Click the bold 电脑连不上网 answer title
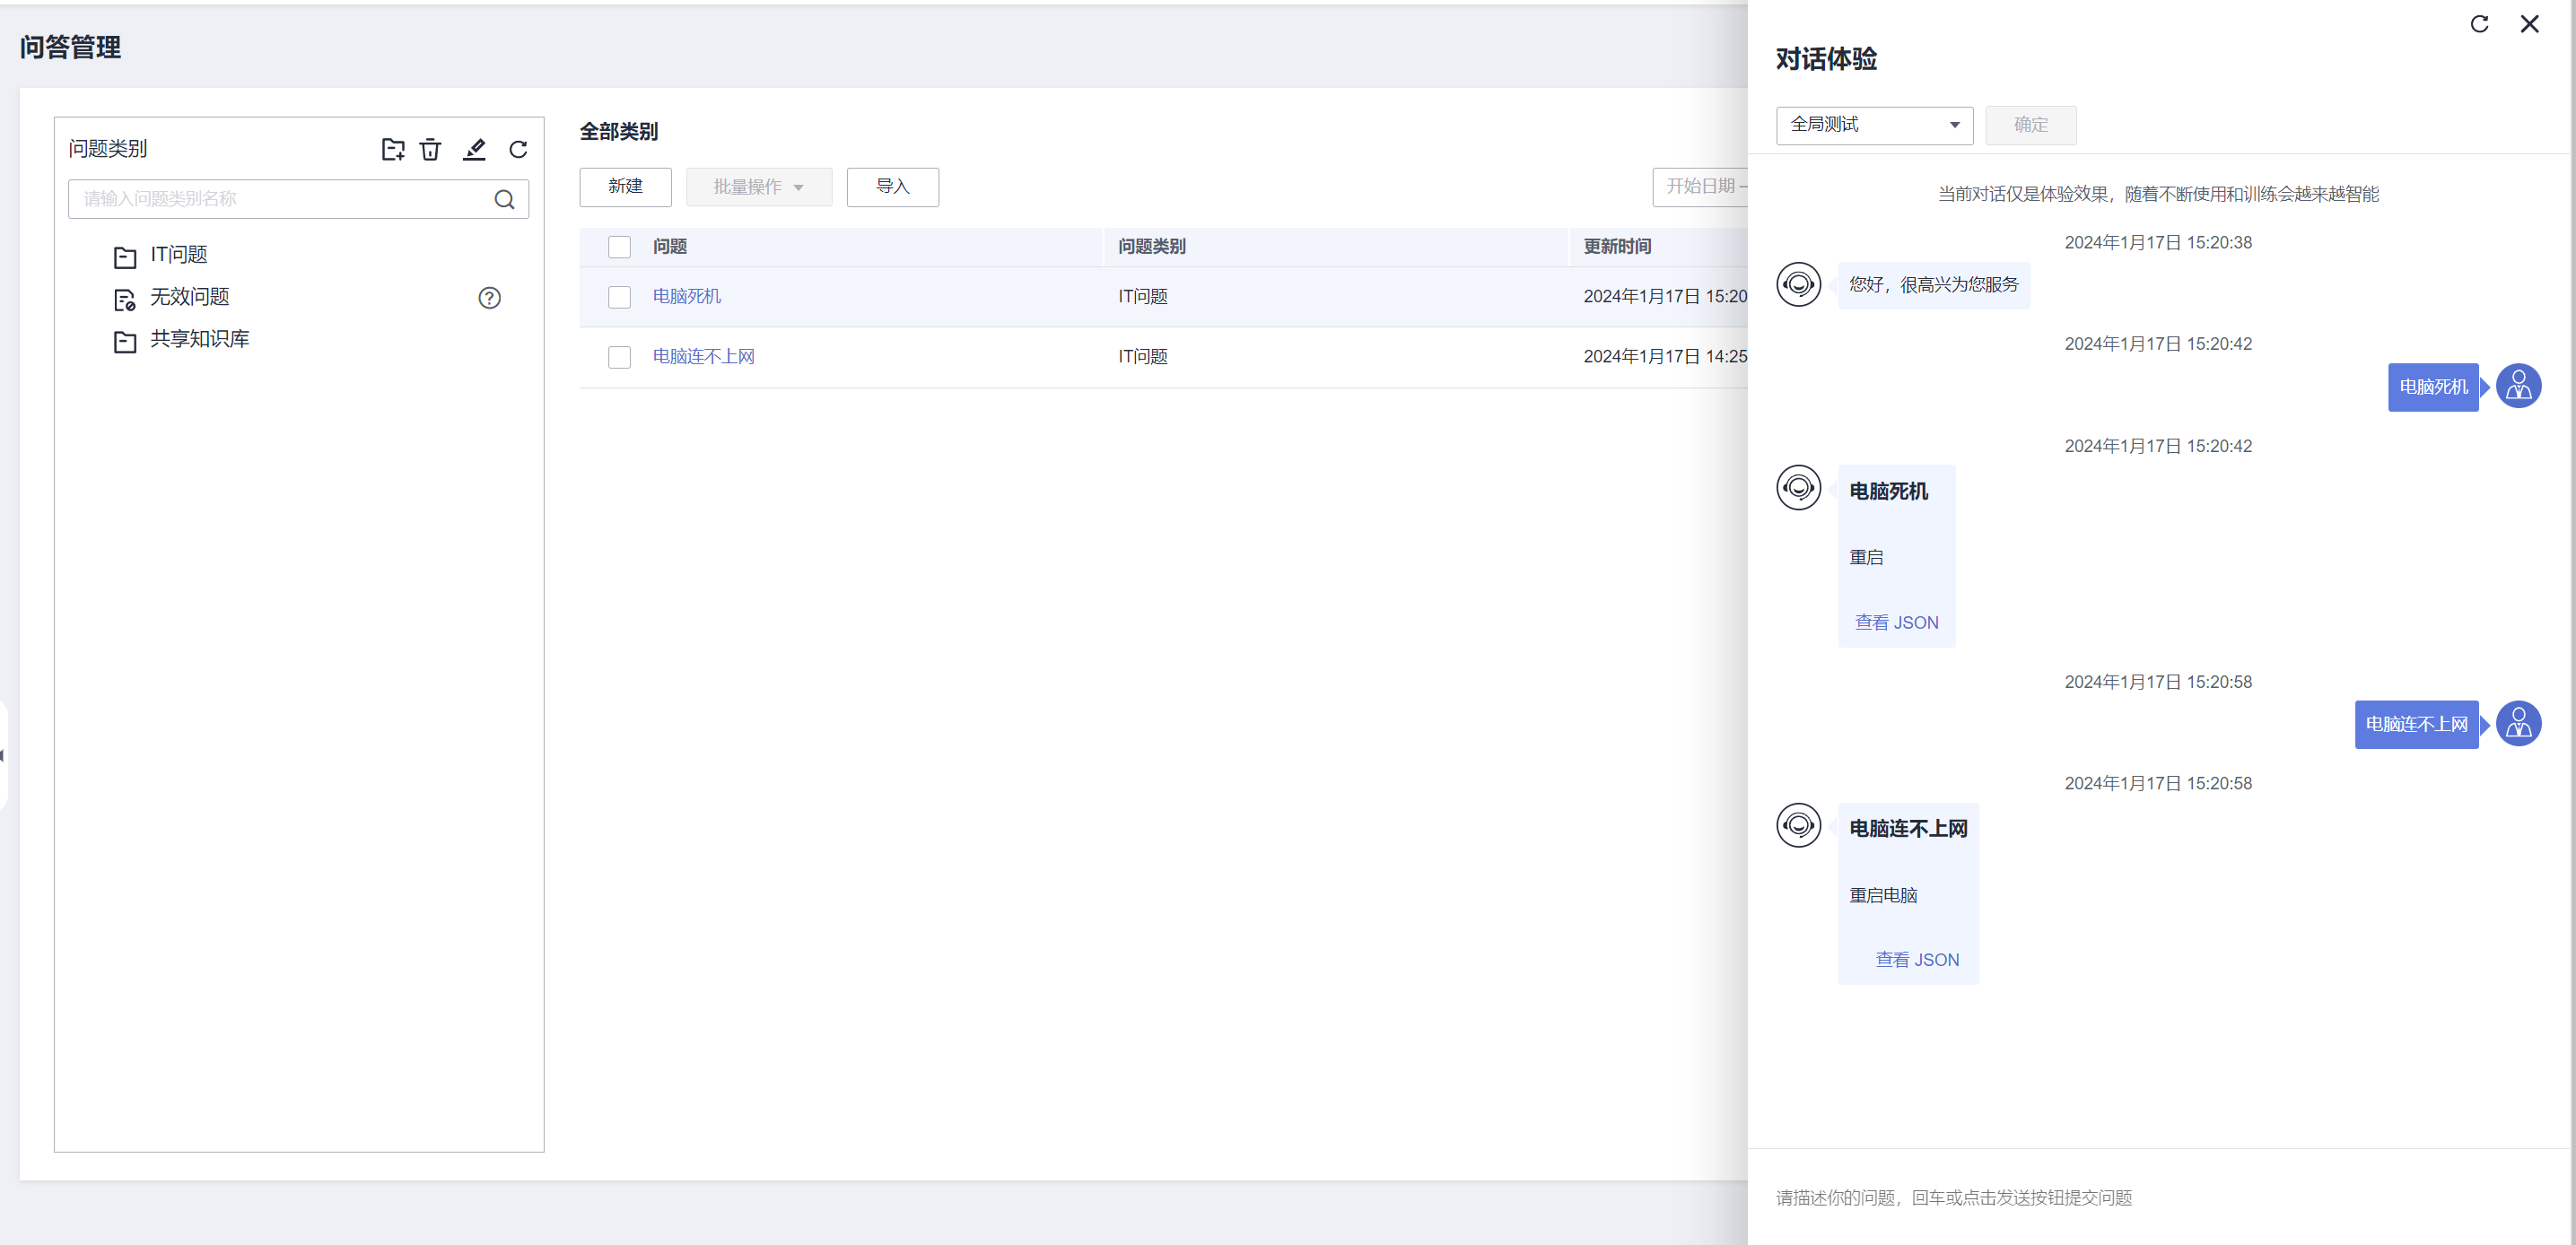 [x=1908, y=828]
